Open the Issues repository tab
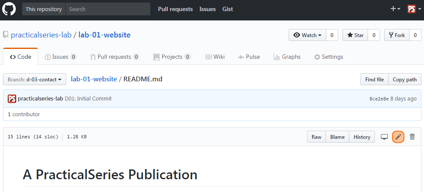The height and width of the screenshot is (192, 424). [x=61, y=57]
